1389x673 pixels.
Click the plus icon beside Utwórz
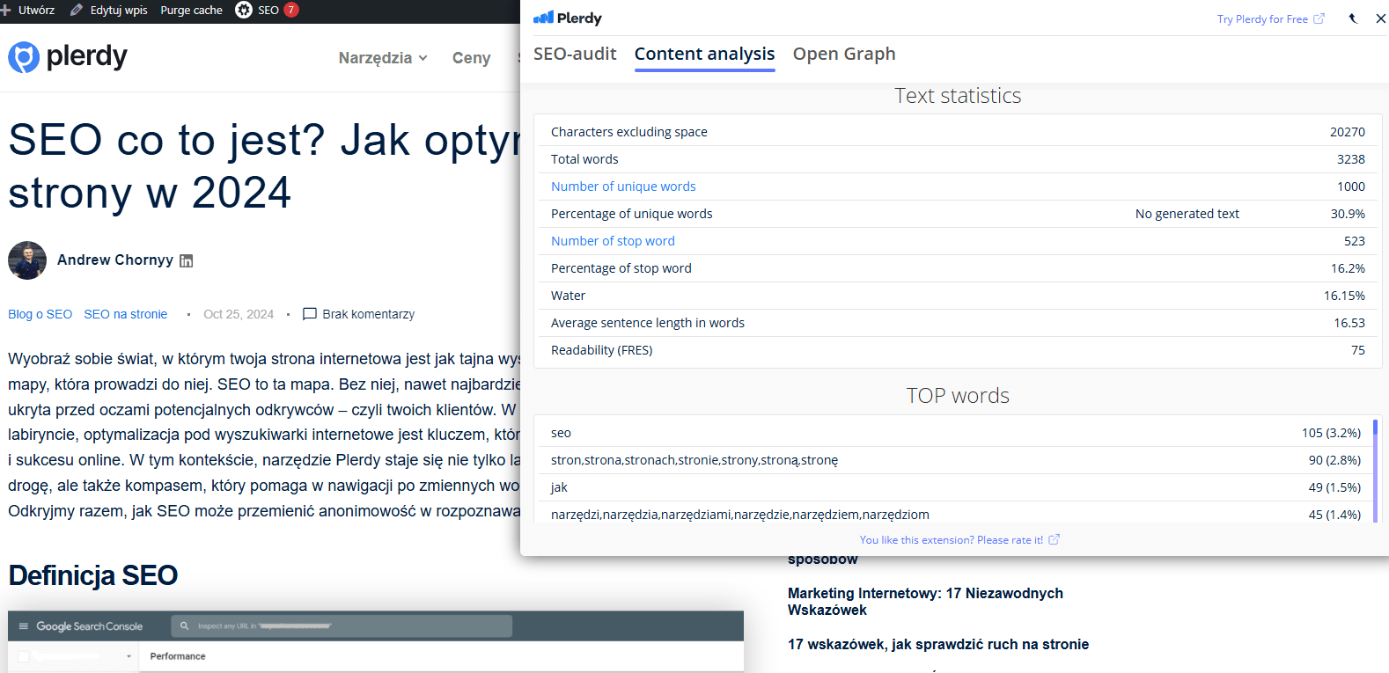[5, 10]
